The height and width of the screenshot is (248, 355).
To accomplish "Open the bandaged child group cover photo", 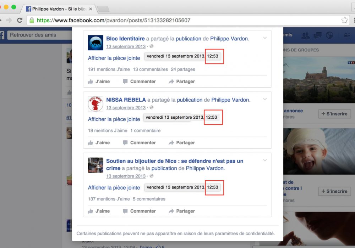I will coord(319,151).
